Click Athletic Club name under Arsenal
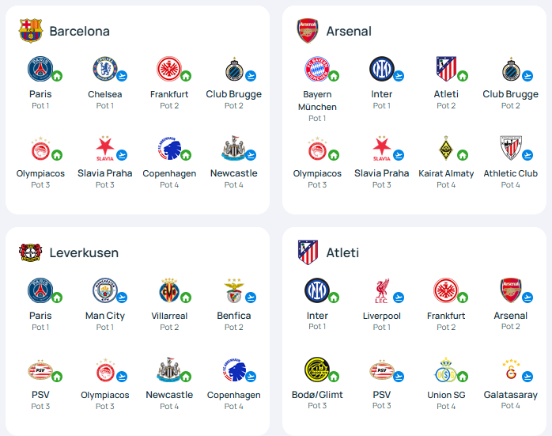Screen dimensions: 552x436 click(510, 173)
